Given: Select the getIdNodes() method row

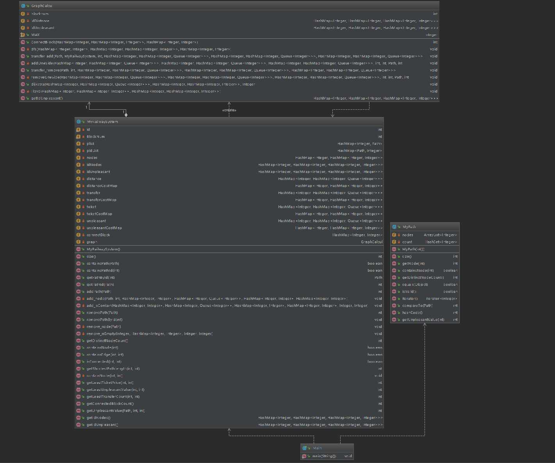Looking at the screenshot, I should point(229,418).
